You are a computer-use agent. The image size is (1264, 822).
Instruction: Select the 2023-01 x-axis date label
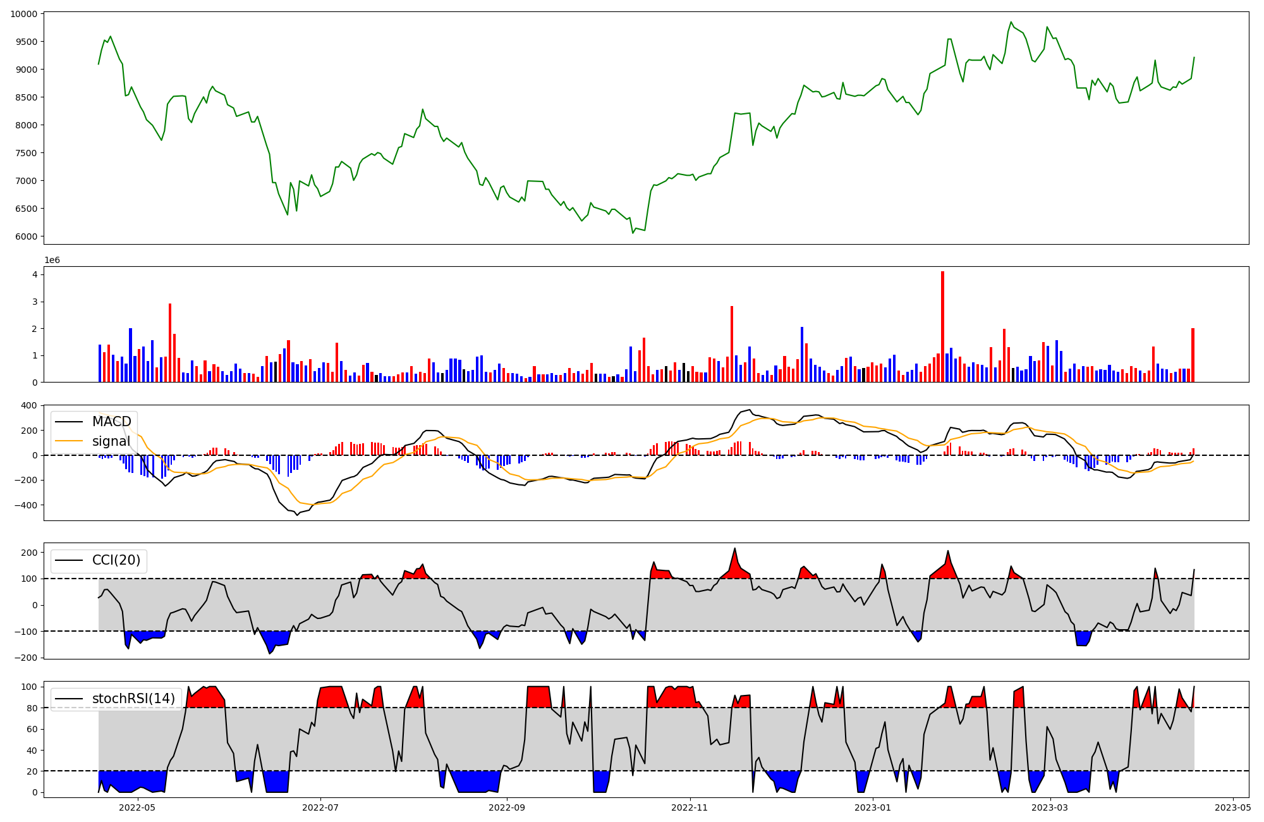873,807
